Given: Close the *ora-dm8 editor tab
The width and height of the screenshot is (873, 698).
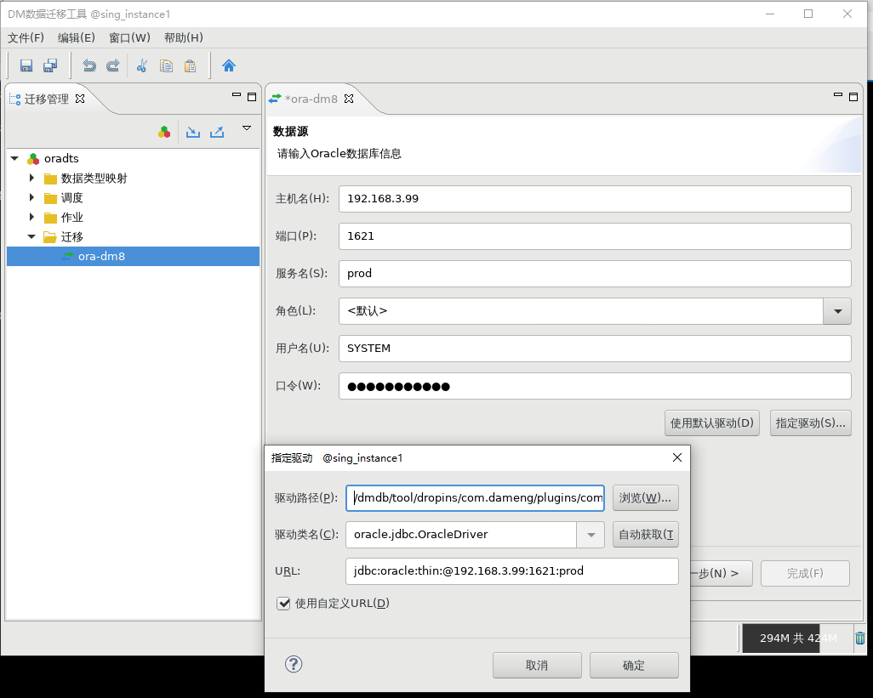Looking at the screenshot, I should click(x=349, y=99).
